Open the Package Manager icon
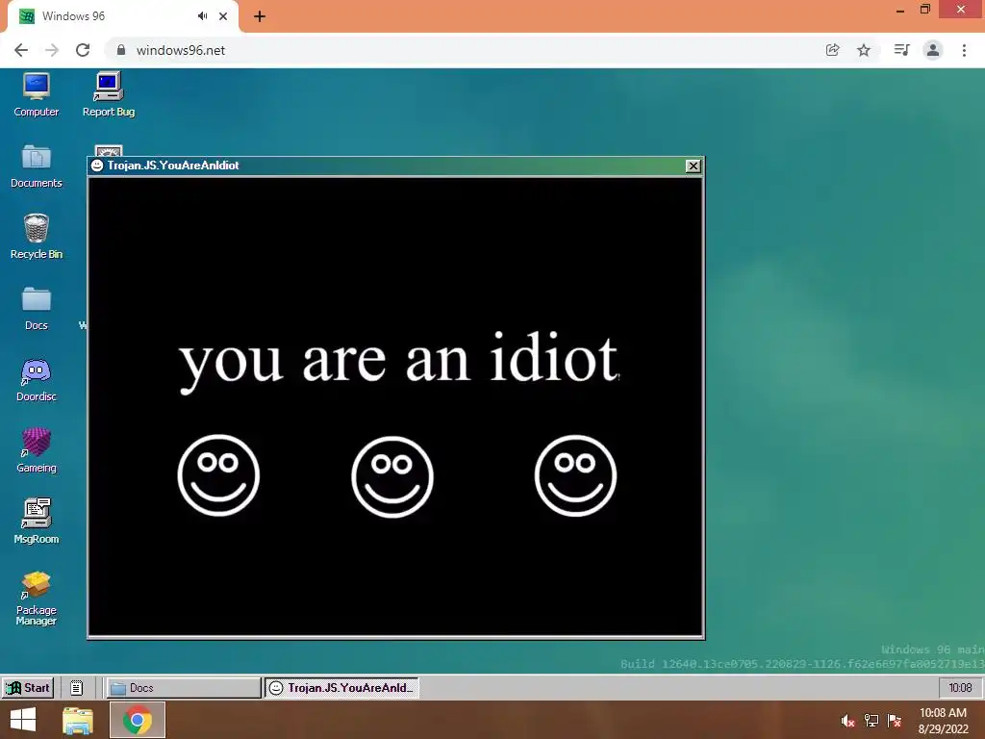 [x=36, y=599]
